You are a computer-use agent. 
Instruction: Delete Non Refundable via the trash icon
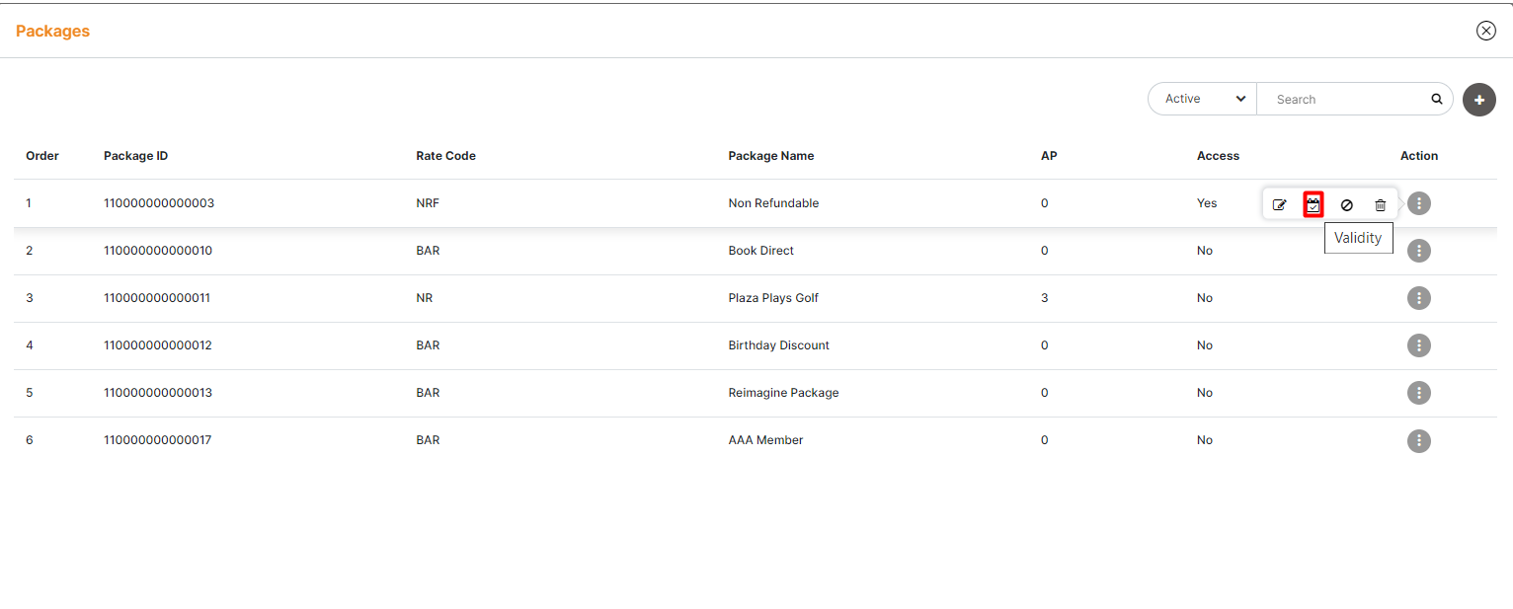[1380, 204]
